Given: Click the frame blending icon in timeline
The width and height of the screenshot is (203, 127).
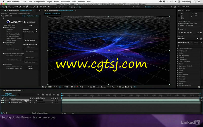Looking at the screenshot, I should click(x=50, y=94).
